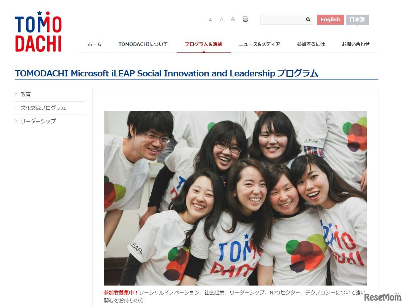Viewport: 407px width, 306px height.
Task: Open the ホーム menu item
Action: [x=94, y=44]
